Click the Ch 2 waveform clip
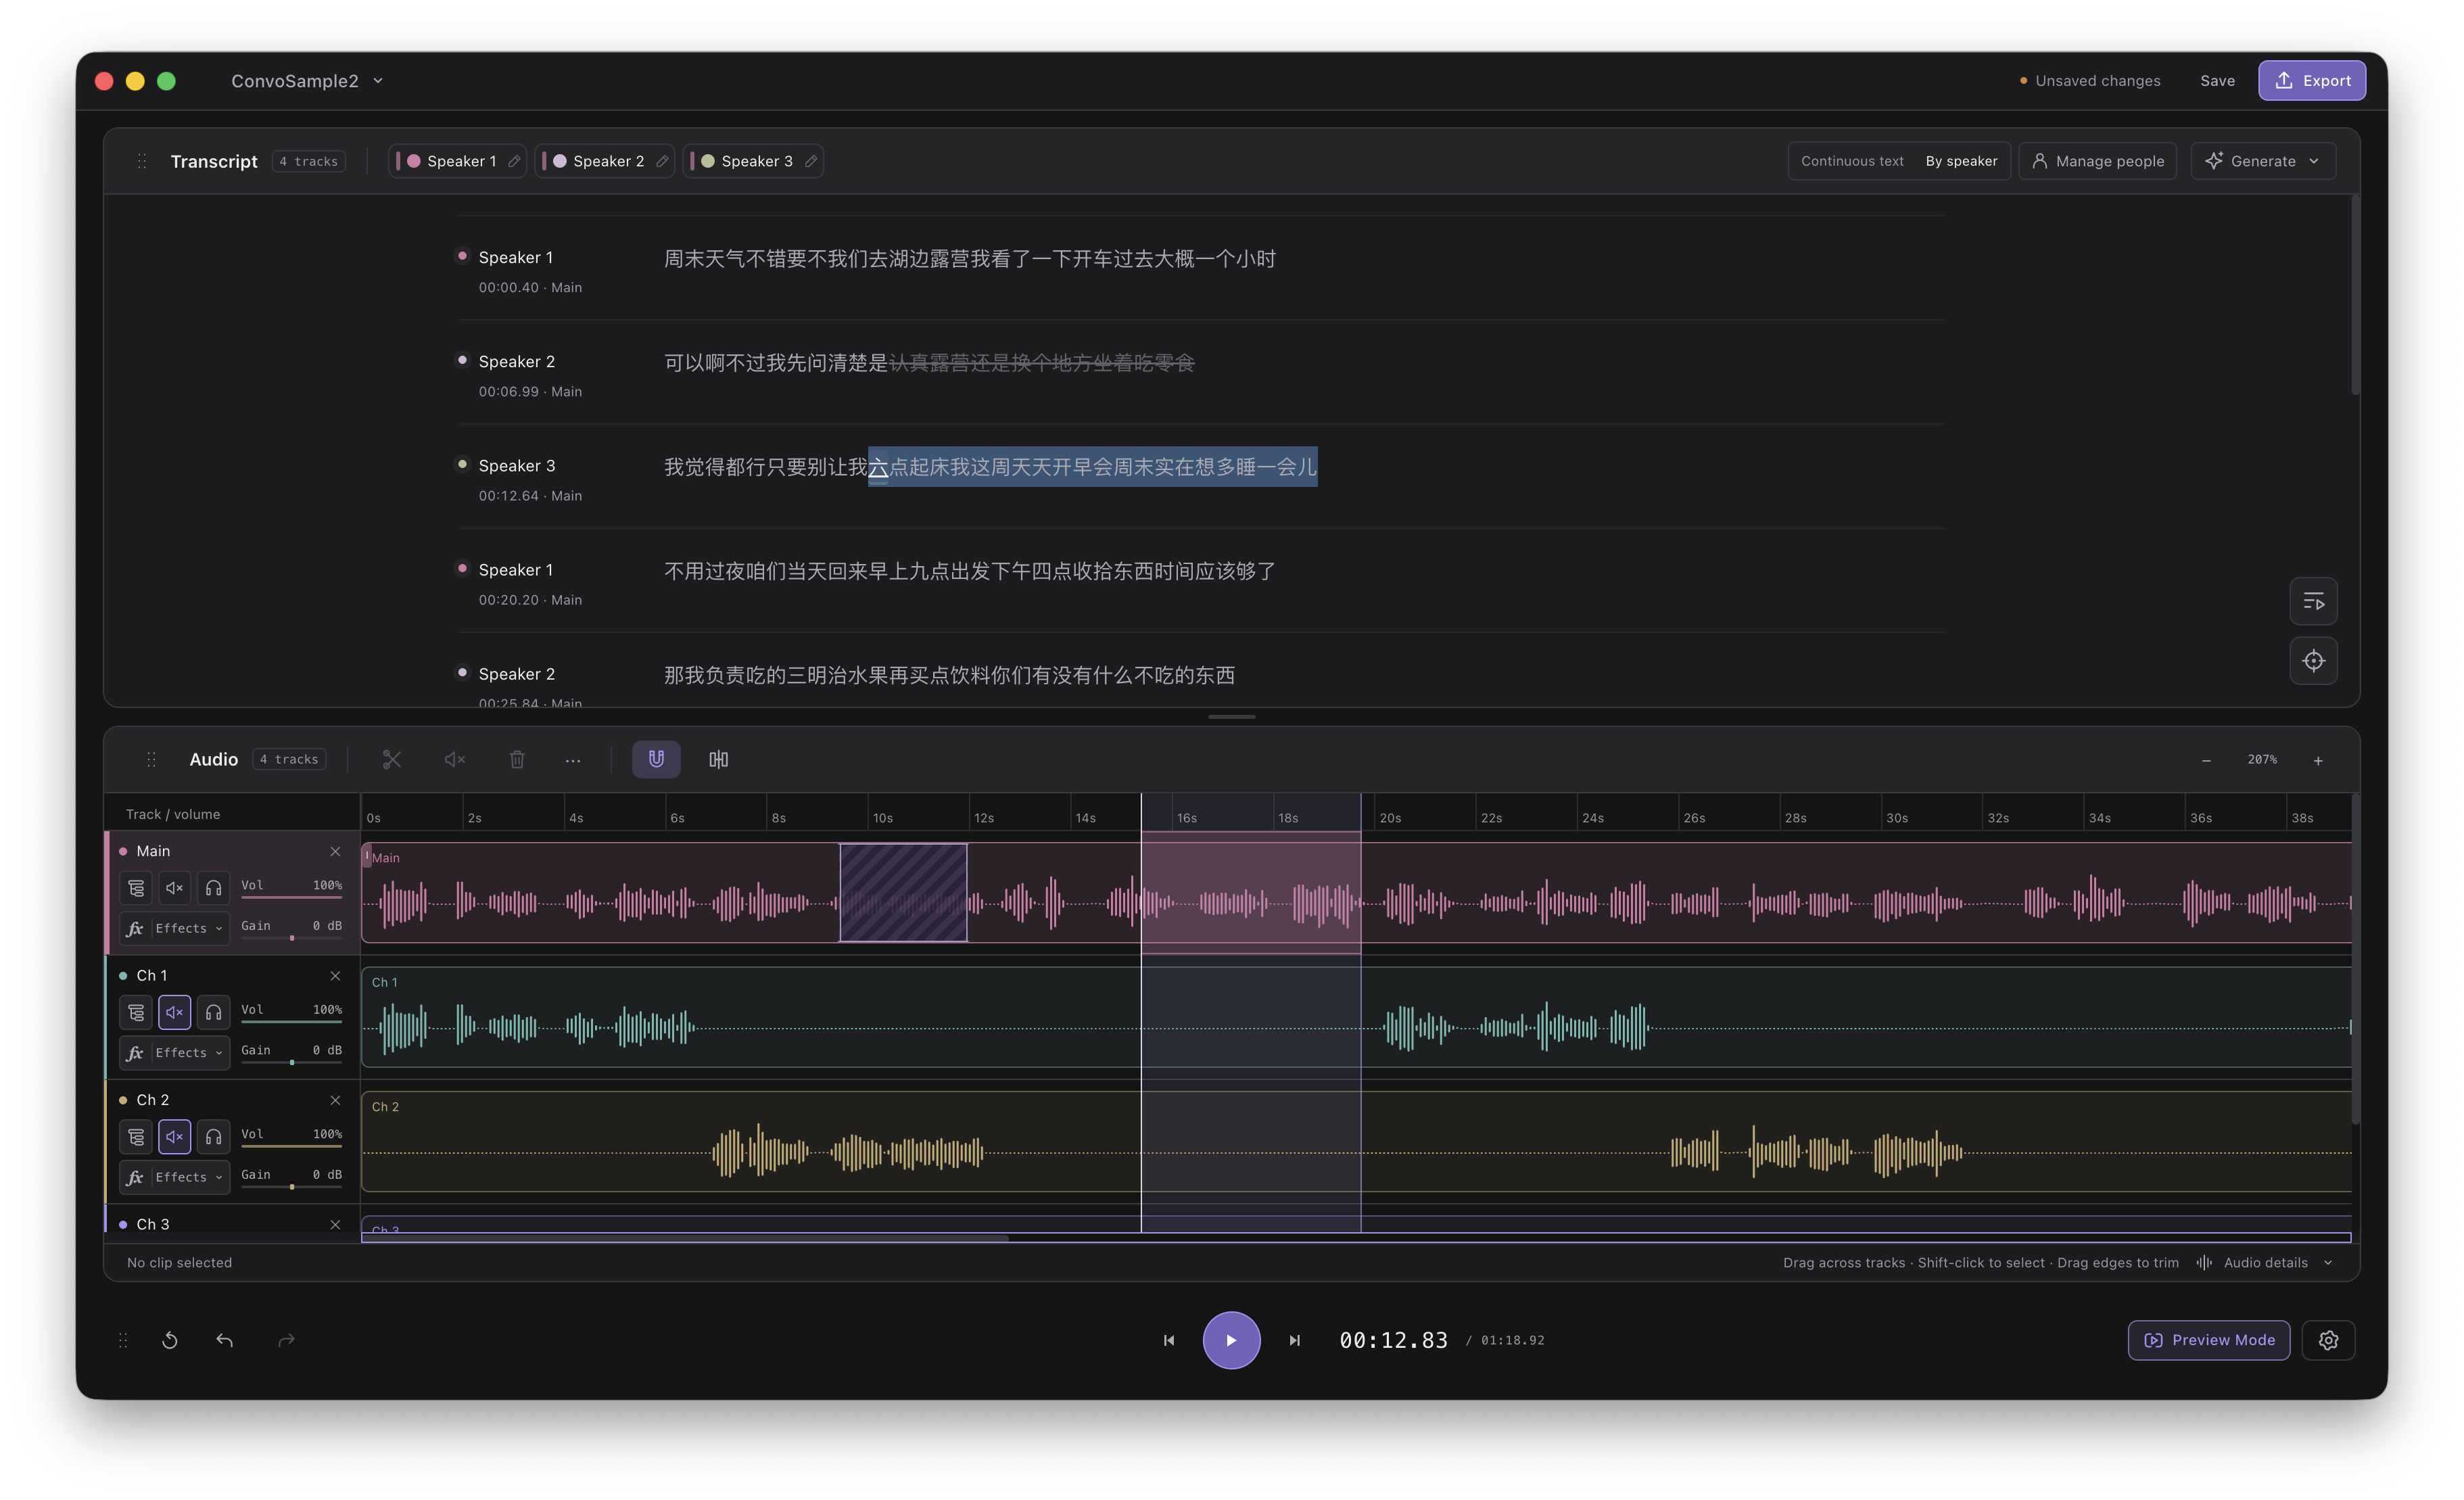Image resolution: width=2464 pixels, height=1500 pixels. click(1356, 1141)
